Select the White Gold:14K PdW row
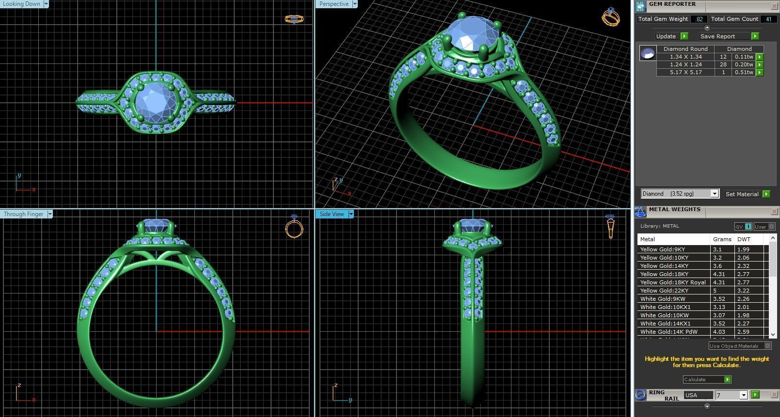Image resolution: width=780 pixels, height=417 pixels. 703,332
